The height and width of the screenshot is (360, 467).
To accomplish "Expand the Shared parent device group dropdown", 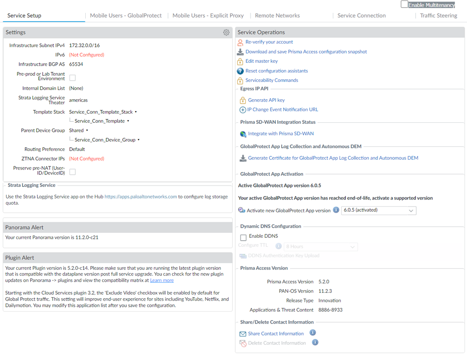I will click(87, 130).
